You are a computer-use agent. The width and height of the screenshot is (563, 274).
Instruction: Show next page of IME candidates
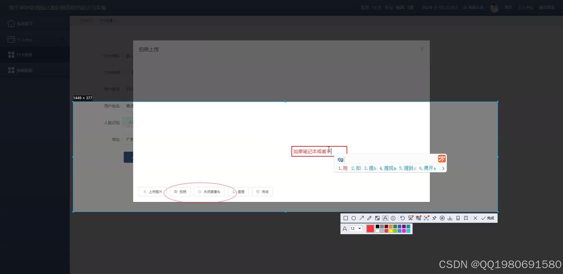point(443,168)
